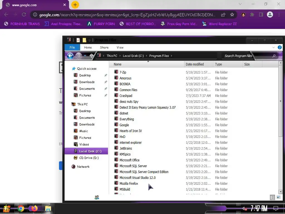The width and height of the screenshot is (285, 214).
Task: Close the www.google.com tab
Action: [65, 5]
